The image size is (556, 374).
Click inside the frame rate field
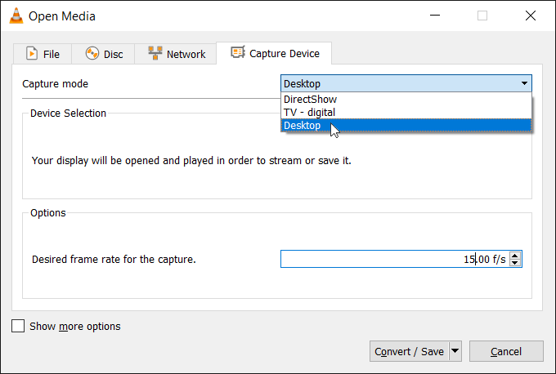[392, 259]
